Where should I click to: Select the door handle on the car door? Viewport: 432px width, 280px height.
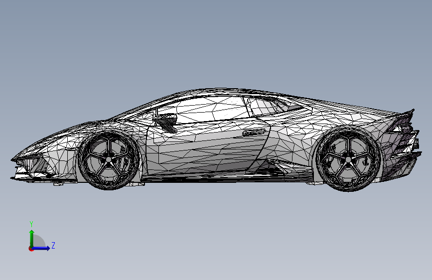point(254,133)
